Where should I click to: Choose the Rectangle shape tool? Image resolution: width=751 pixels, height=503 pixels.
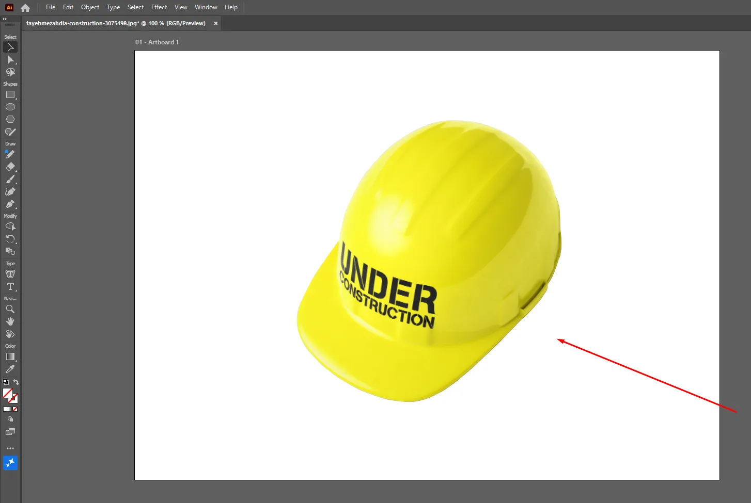tap(10, 94)
